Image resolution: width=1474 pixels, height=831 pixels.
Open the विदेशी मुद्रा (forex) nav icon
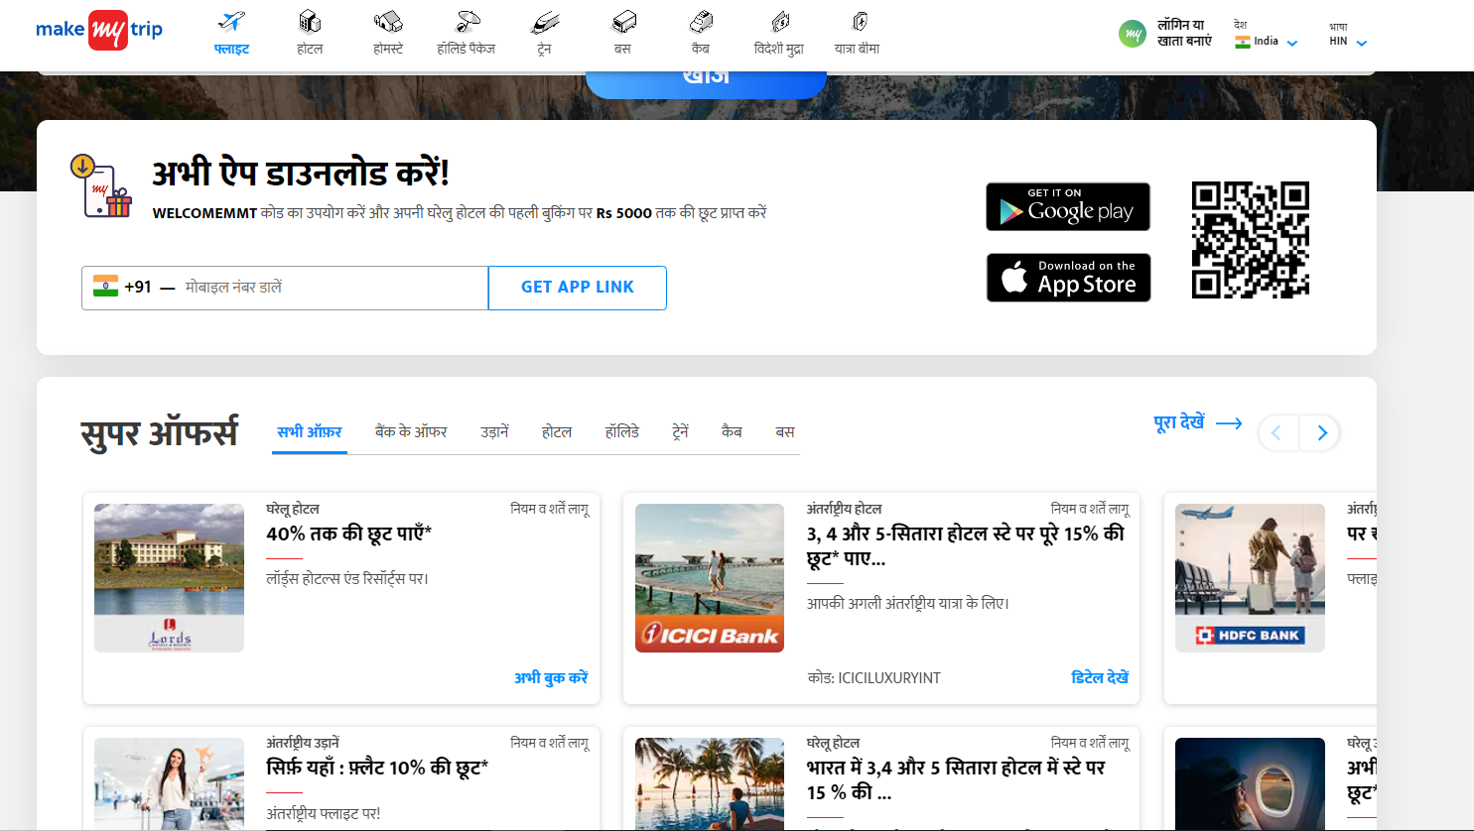coord(780,21)
